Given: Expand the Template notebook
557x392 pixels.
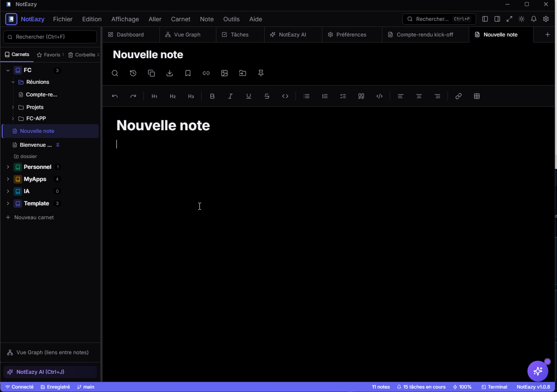Looking at the screenshot, I should point(8,204).
